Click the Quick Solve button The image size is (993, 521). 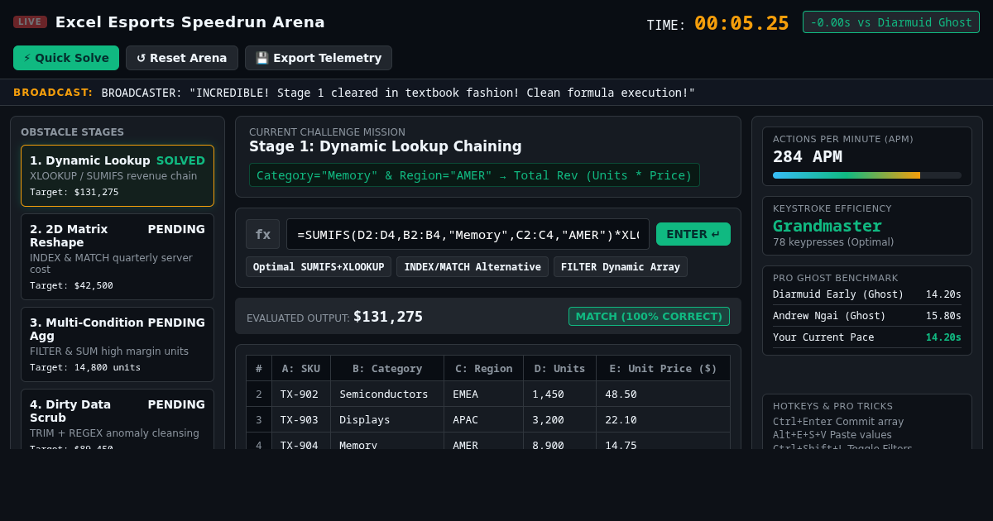point(66,58)
